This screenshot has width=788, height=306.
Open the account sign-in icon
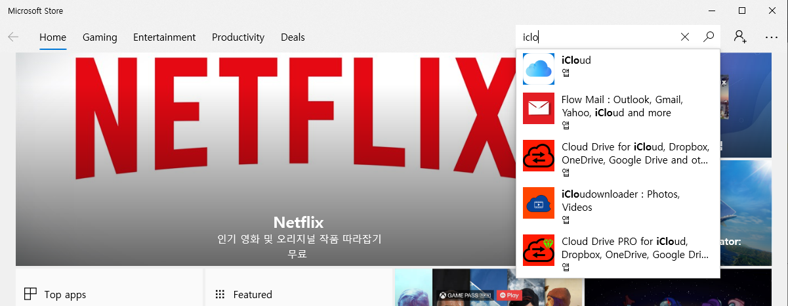[741, 37]
